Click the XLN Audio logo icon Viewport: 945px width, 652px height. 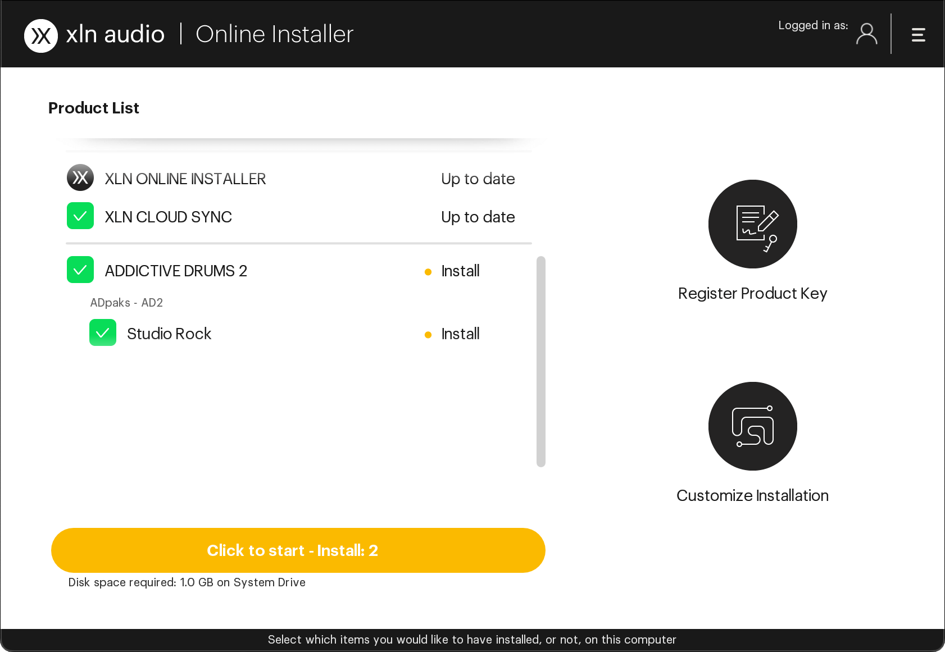click(x=41, y=36)
